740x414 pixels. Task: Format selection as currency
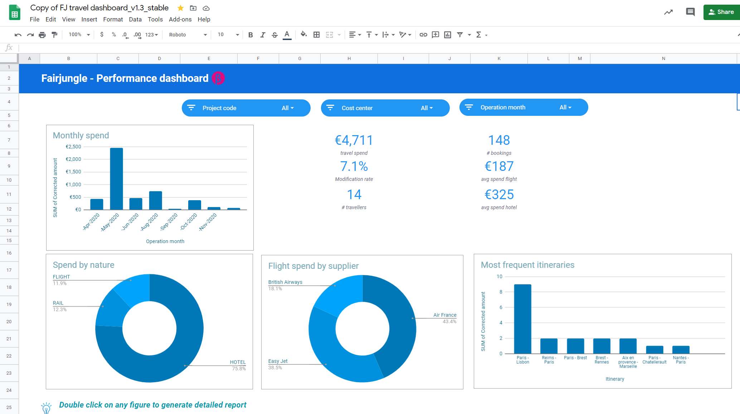(102, 35)
